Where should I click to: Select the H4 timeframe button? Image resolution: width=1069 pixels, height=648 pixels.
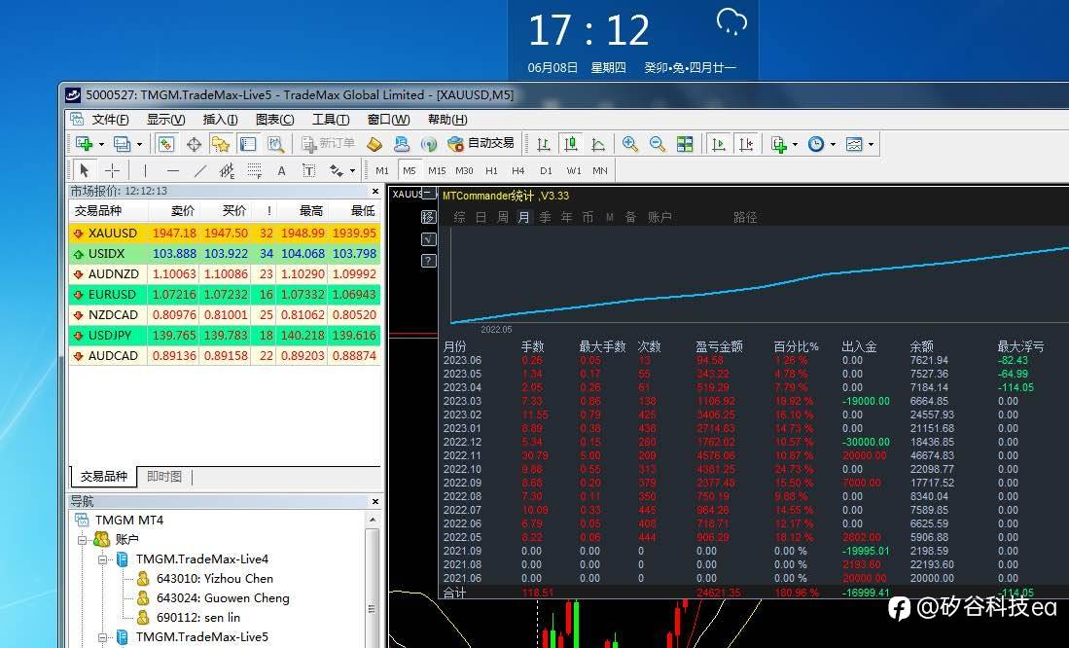click(x=518, y=170)
